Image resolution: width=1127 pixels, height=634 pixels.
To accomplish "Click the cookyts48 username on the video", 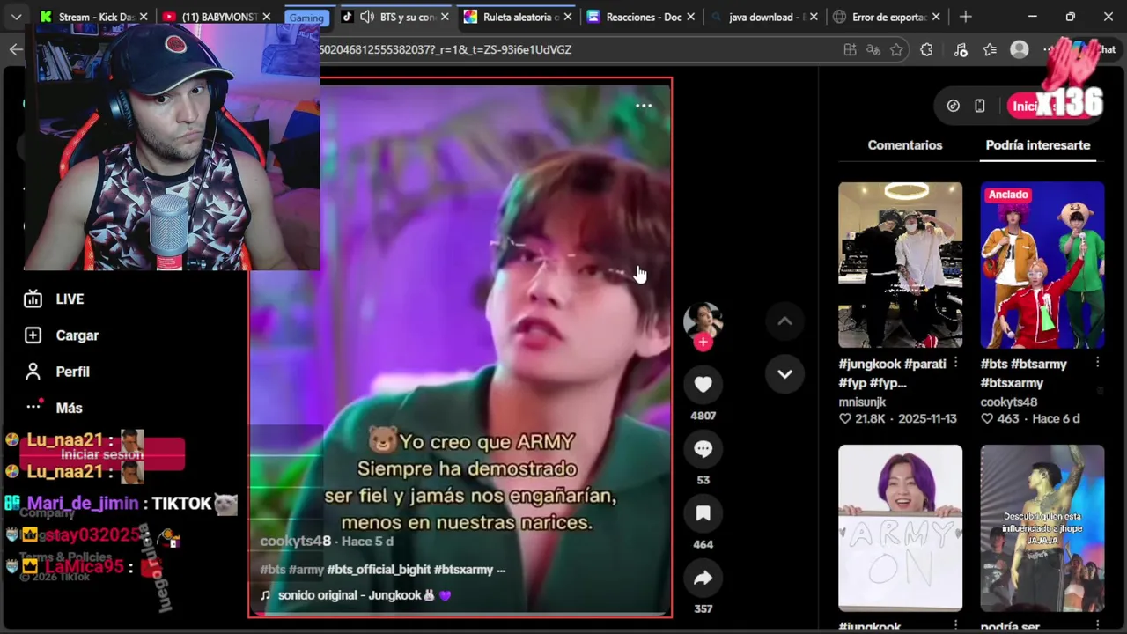I will coord(296,541).
